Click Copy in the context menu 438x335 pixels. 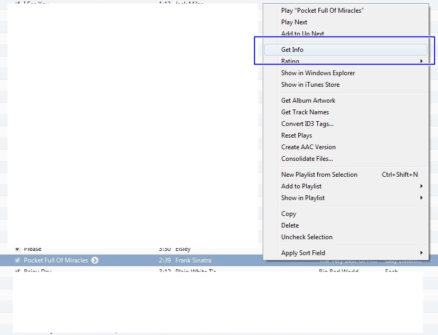click(346, 214)
